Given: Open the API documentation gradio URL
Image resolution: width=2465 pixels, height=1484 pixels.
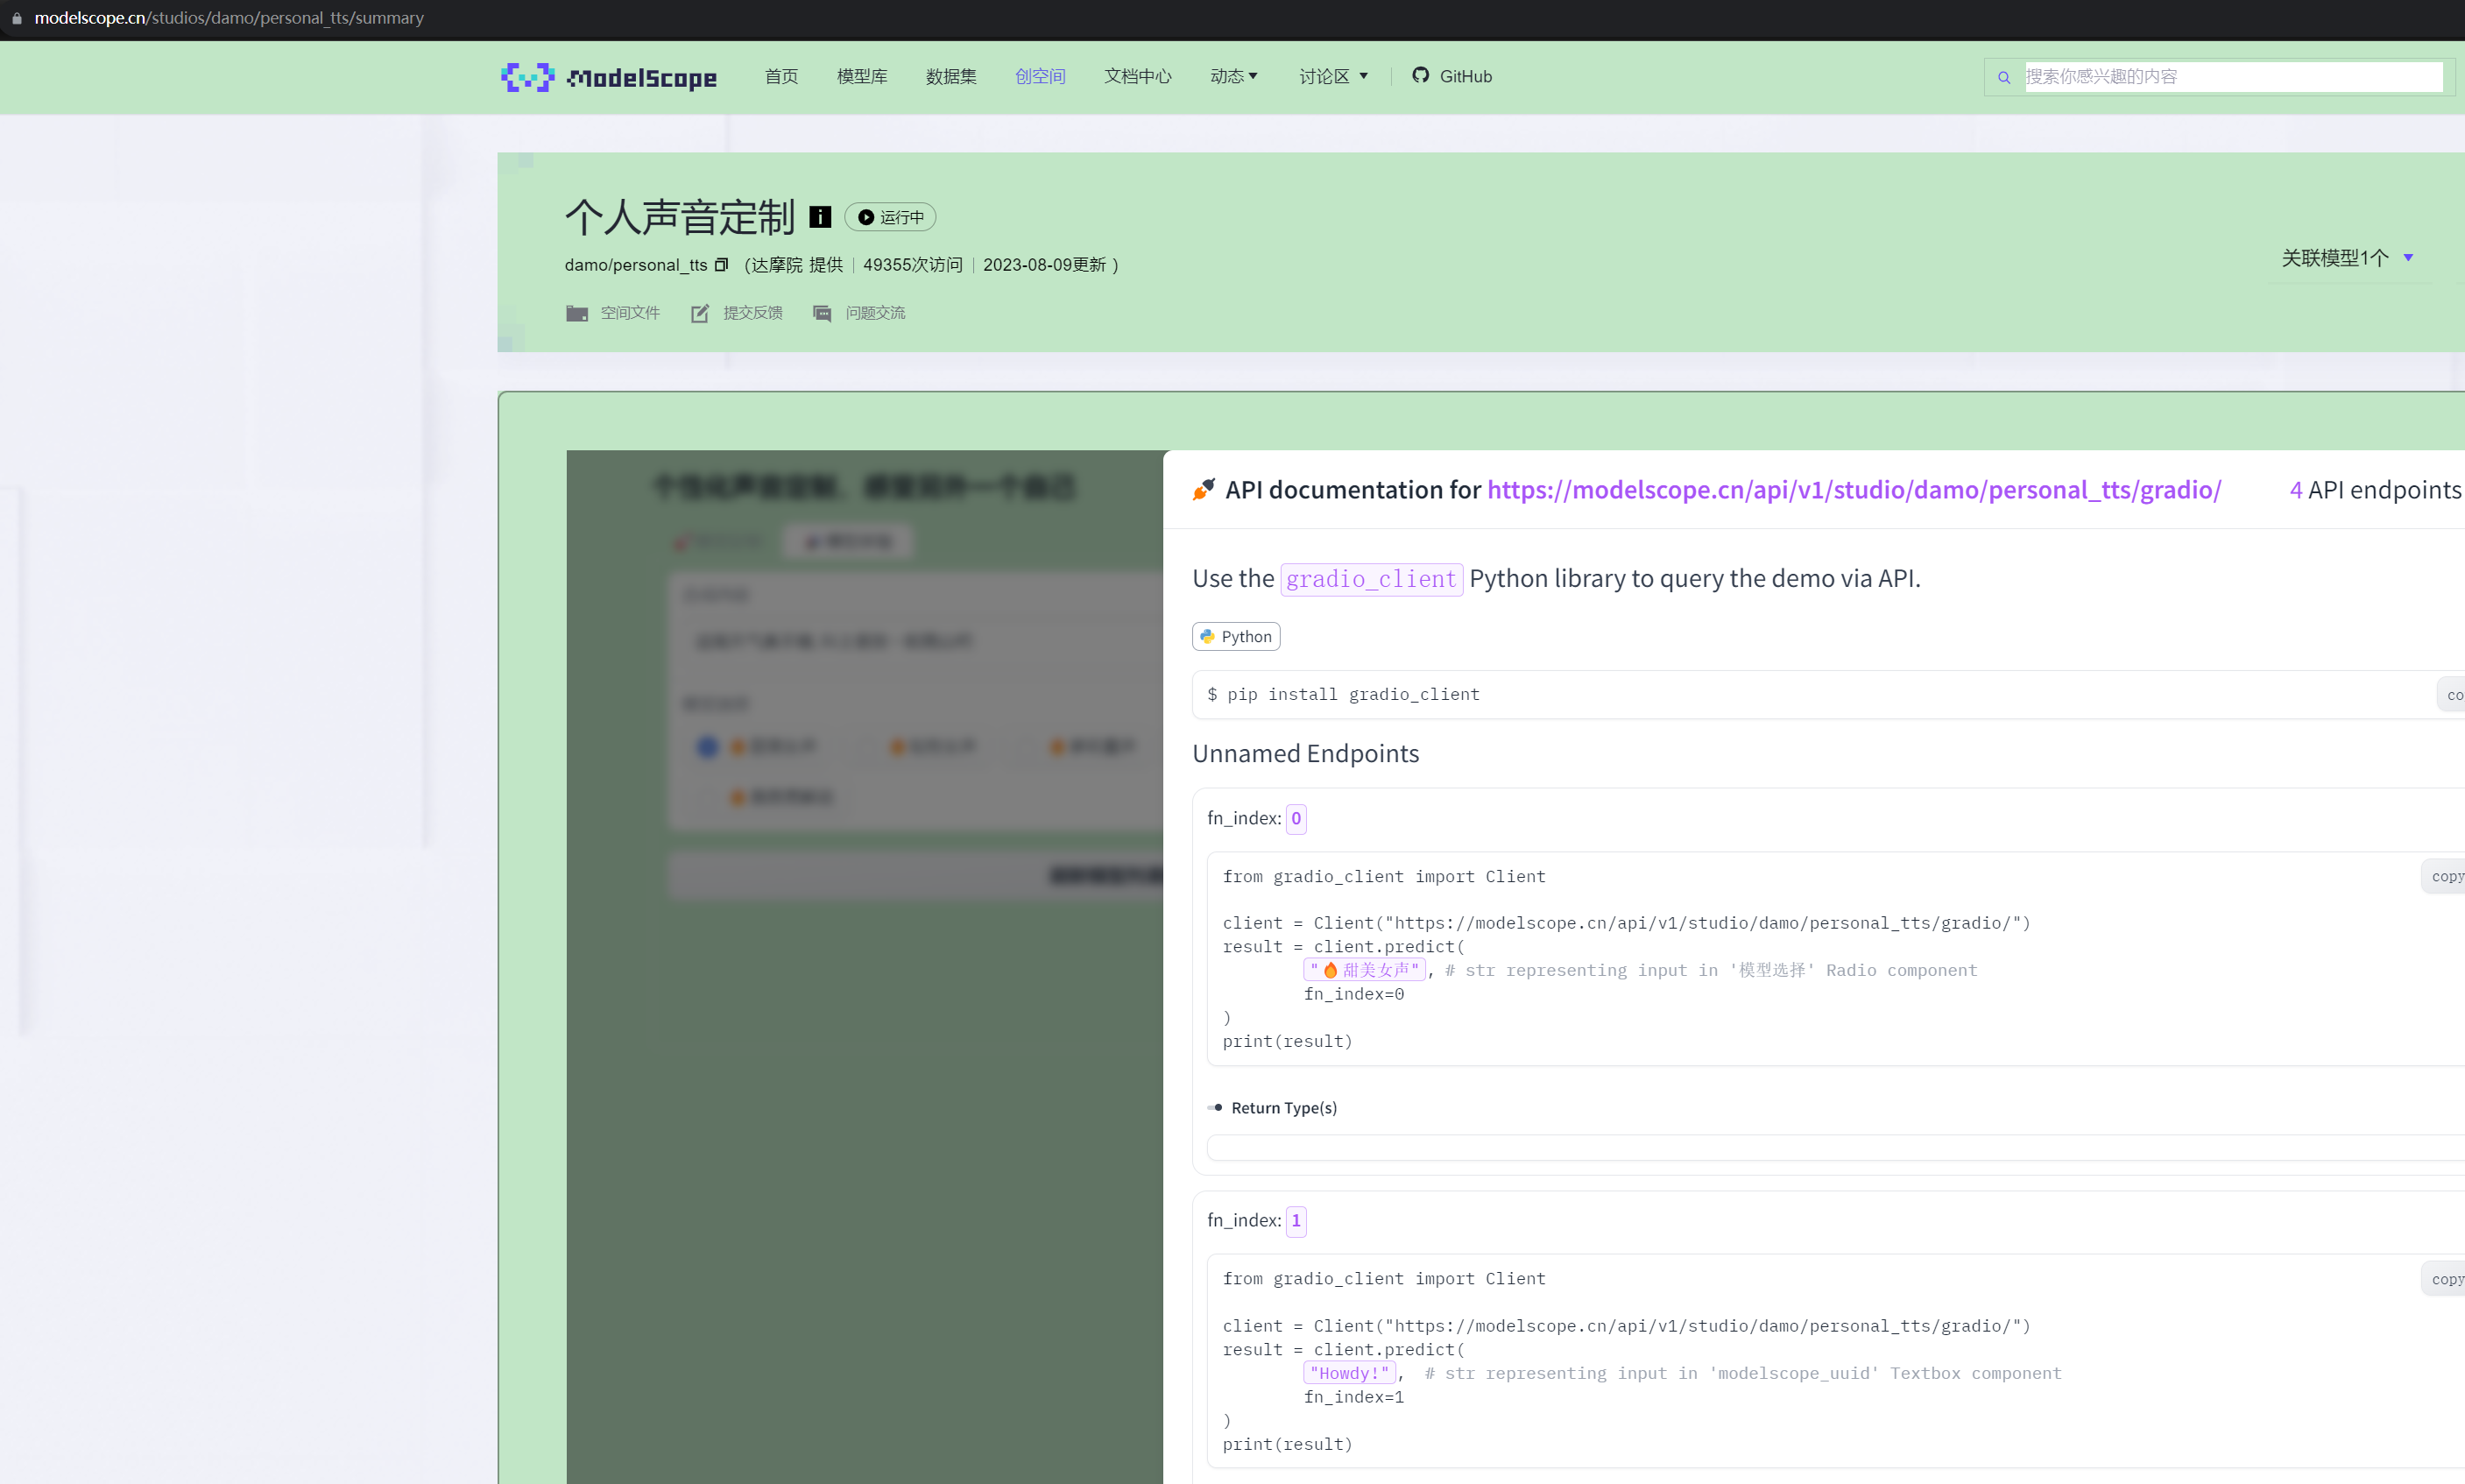Looking at the screenshot, I should (x=1854, y=490).
